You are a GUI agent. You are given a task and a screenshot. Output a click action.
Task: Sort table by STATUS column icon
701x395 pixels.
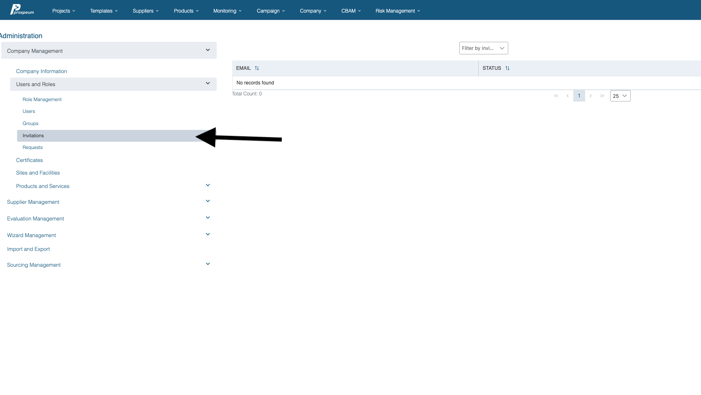coord(507,68)
